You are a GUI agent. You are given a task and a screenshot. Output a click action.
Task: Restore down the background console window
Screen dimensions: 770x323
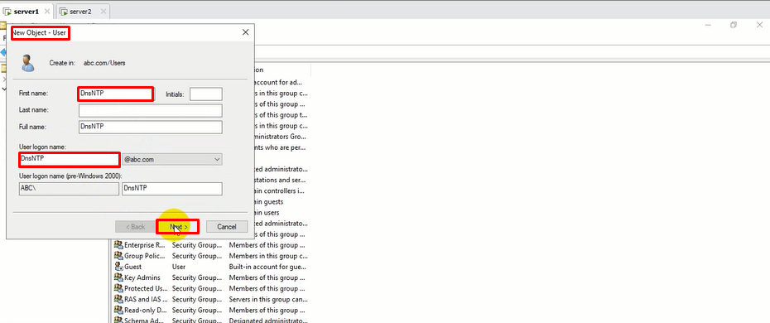[x=734, y=25]
